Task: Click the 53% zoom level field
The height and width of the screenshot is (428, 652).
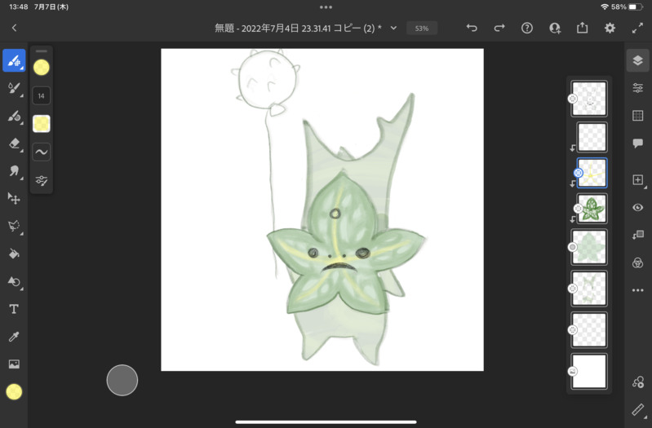Action: pyautogui.click(x=422, y=29)
